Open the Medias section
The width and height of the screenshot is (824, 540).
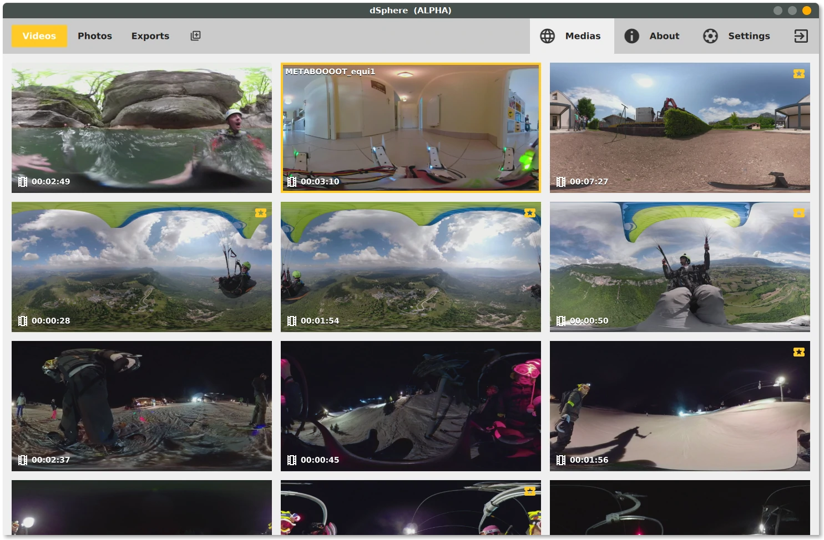[572, 36]
